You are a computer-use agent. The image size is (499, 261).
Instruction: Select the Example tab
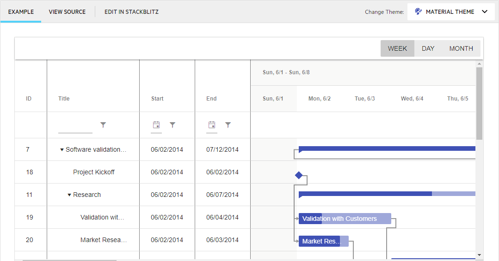point(21,12)
